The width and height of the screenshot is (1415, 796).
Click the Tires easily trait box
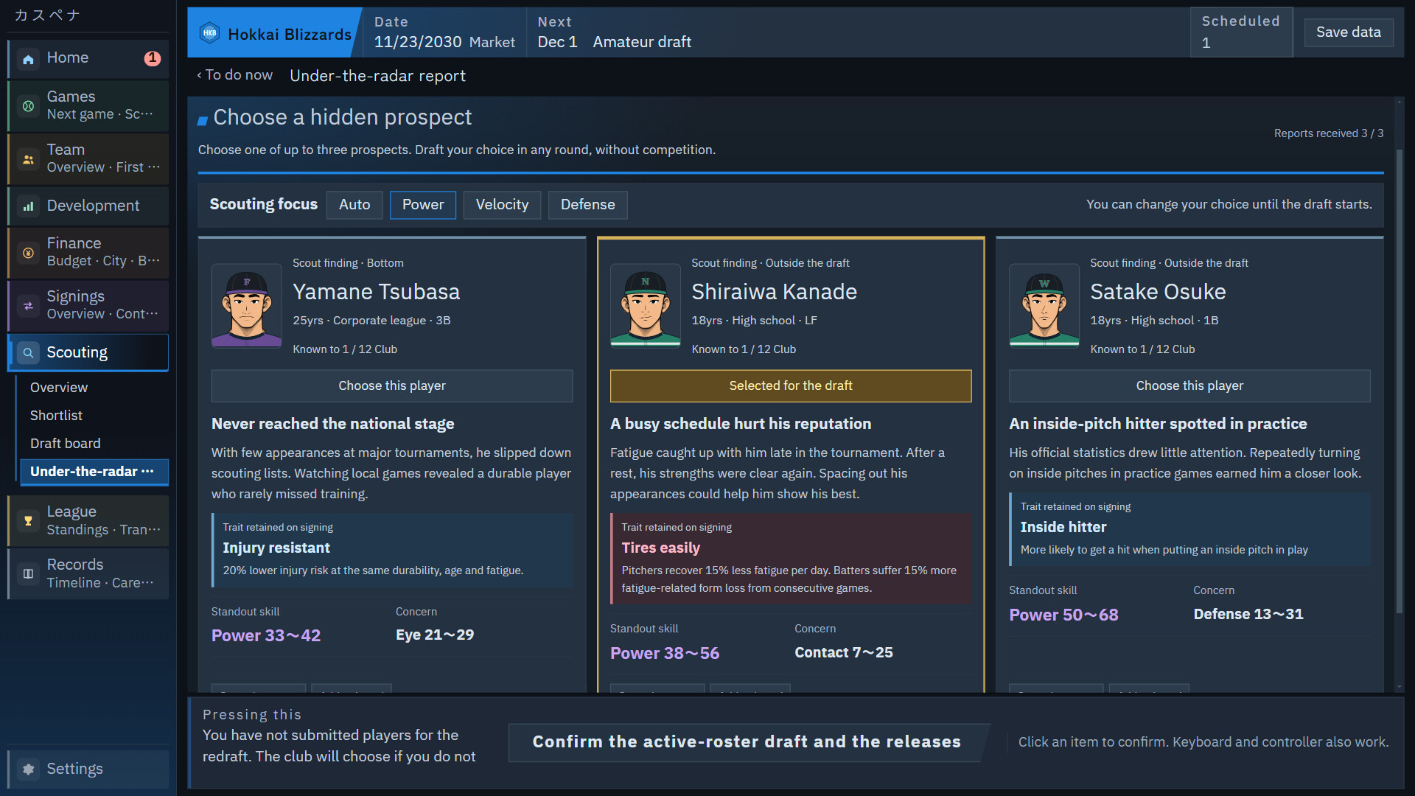pyautogui.click(x=791, y=559)
